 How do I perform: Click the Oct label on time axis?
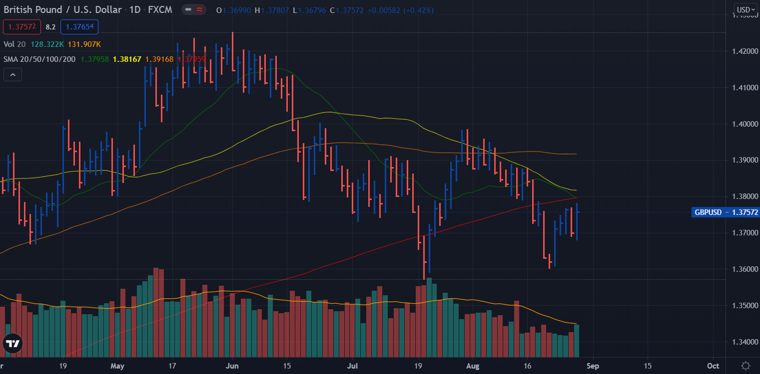[713, 366]
